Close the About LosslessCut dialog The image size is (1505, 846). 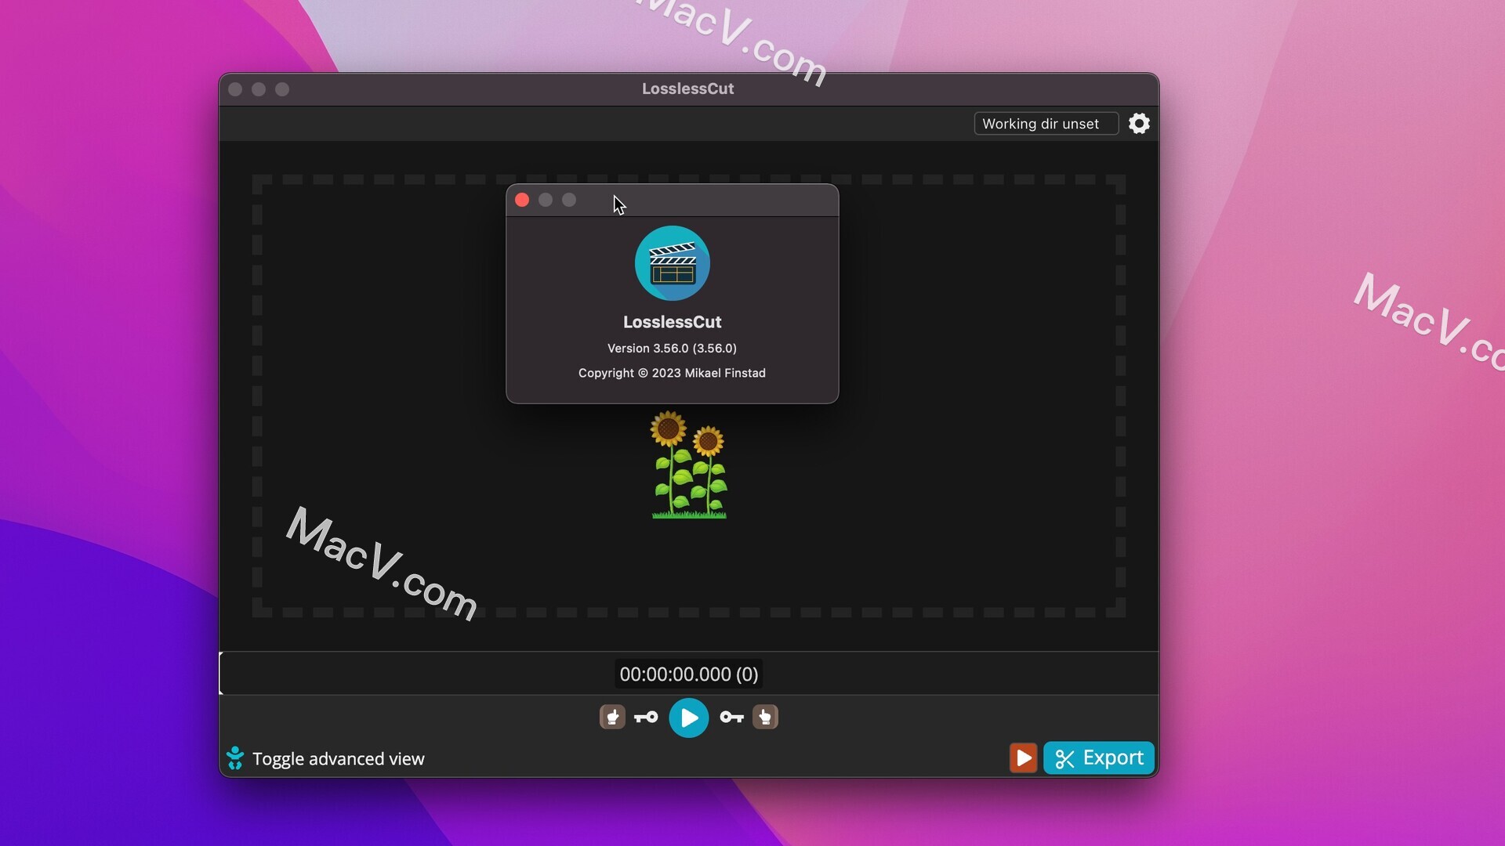coord(522,201)
